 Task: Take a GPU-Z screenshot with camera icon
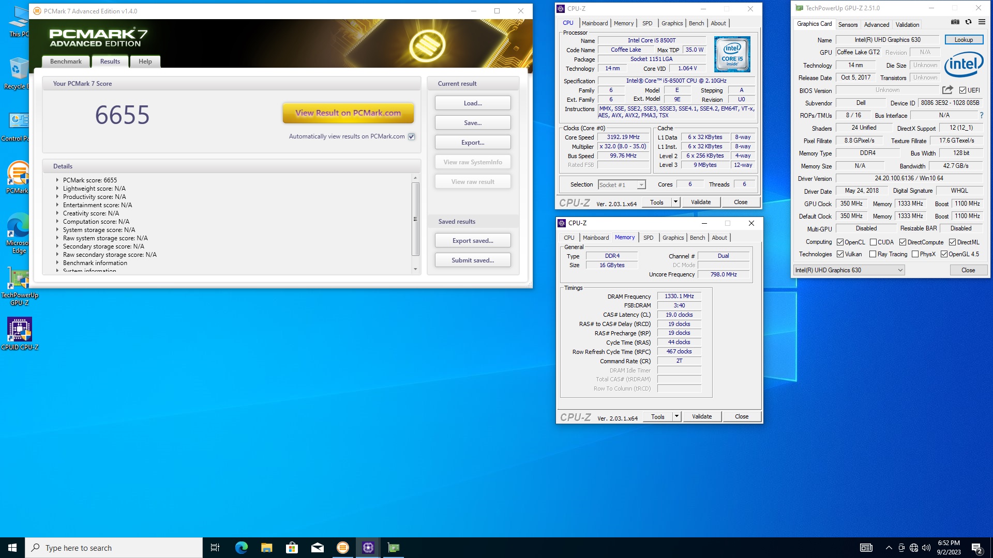[955, 22]
